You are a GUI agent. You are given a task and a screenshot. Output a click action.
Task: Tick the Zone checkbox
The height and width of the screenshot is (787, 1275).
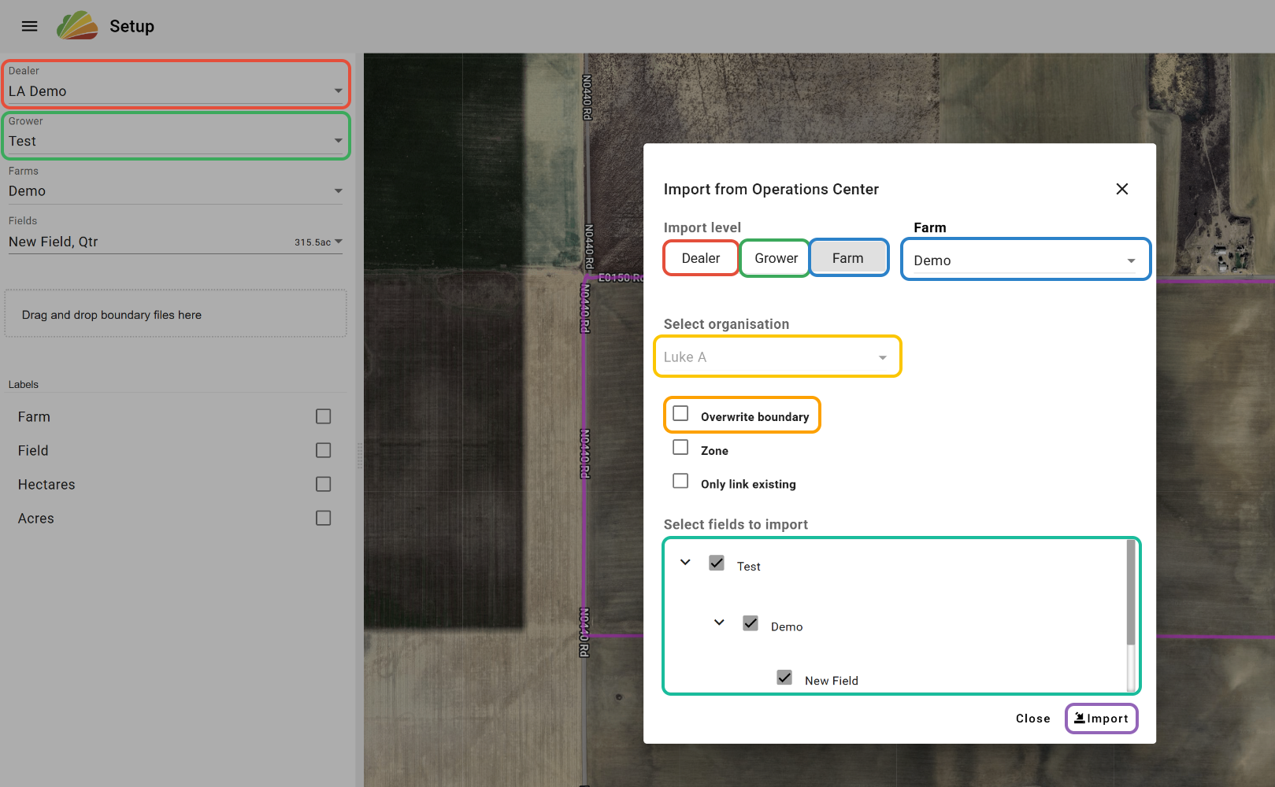[681, 448]
